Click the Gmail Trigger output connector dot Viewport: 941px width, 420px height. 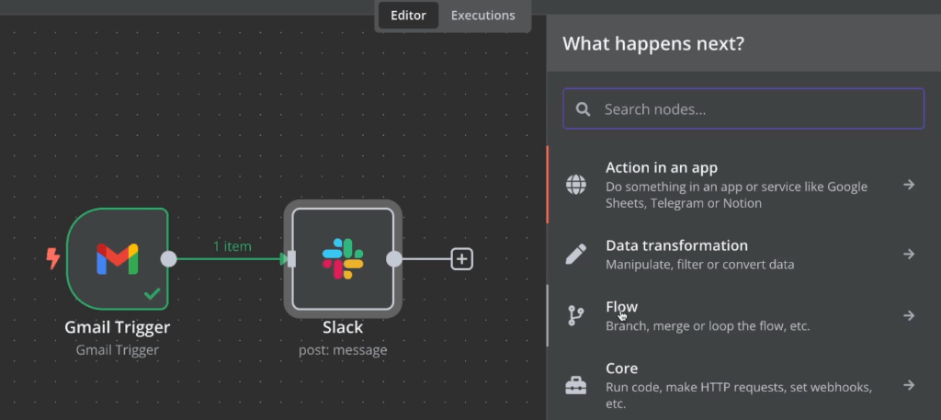169,259
